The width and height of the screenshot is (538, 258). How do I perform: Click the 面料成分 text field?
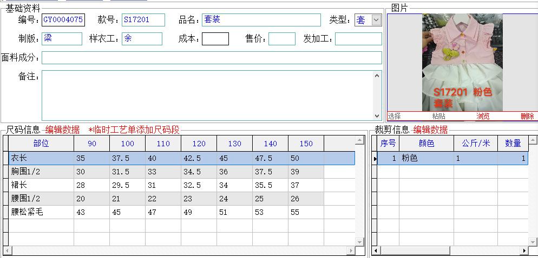tap(212, 58)
